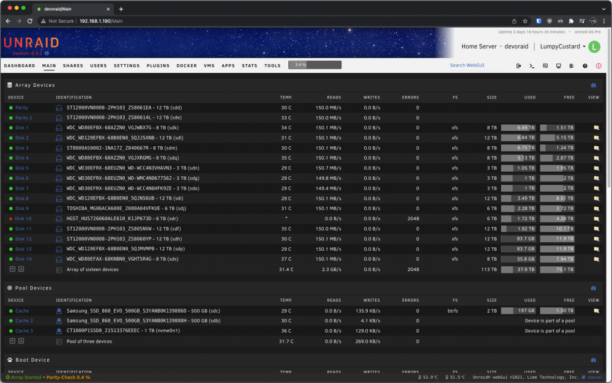The image size is (612, 383).
Task: Click the manual link in footer
Action: (595, 377)
